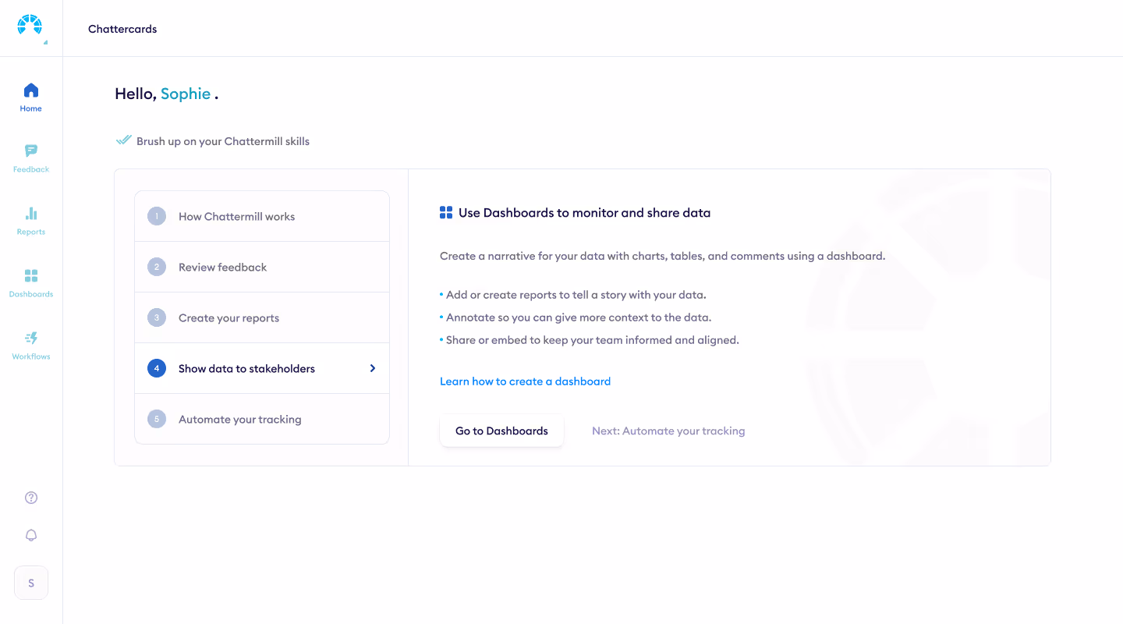Click the Chattermill logo icon

click(30, 25)
